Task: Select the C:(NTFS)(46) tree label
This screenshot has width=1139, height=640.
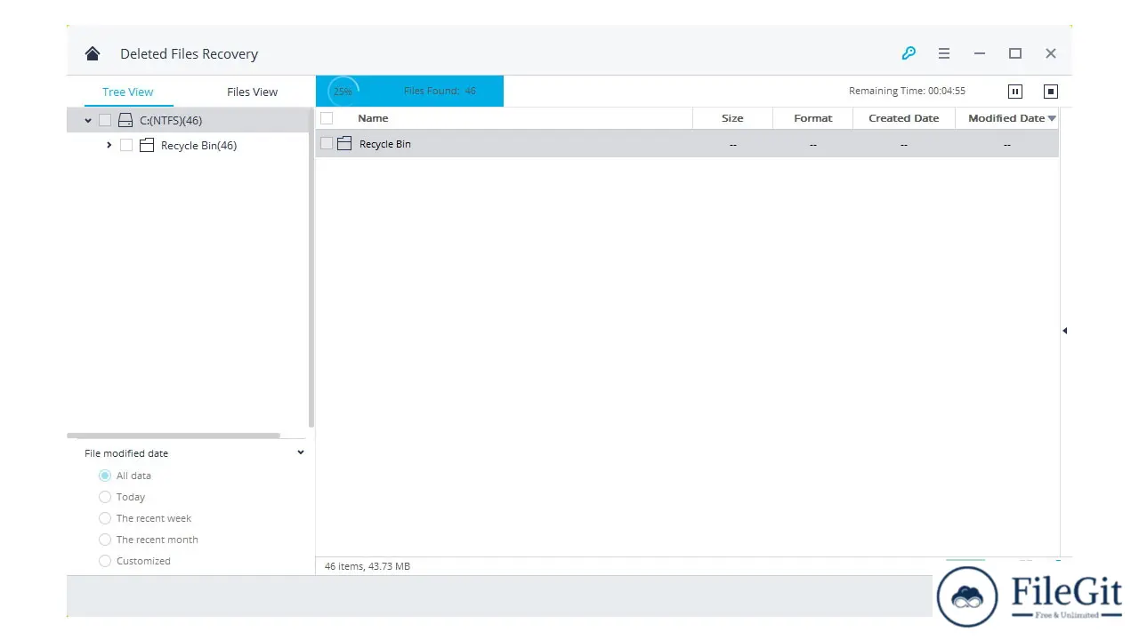Action: coord(171,120)
